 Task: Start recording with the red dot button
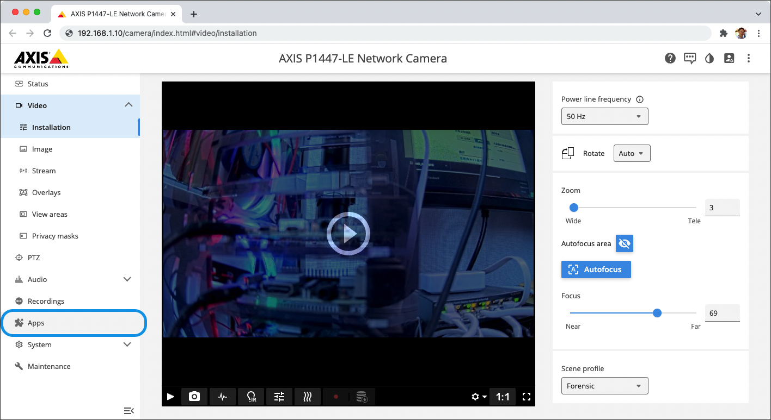click(x=336, y=397)
